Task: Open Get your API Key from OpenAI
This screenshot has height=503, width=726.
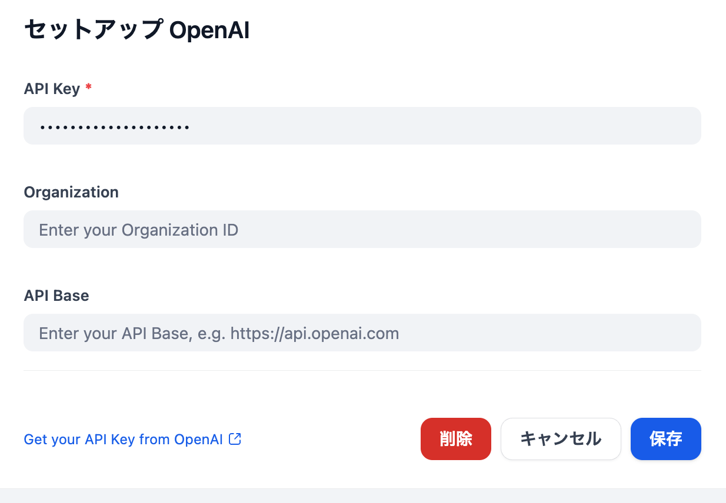Action: click(x=124, y=439)
